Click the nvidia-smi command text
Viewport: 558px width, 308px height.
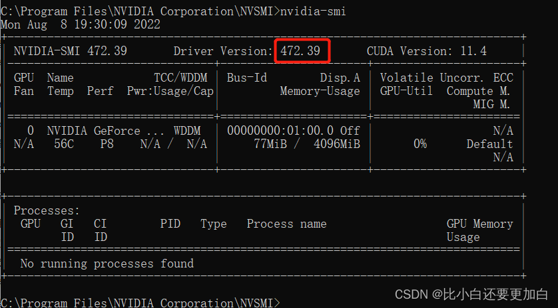pyautogui.click(x=313, y=11)
